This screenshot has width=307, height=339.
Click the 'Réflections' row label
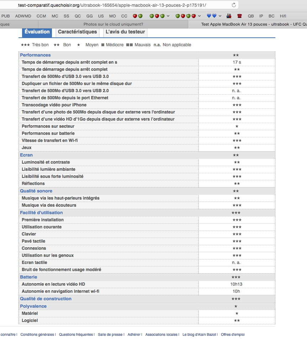33,184
